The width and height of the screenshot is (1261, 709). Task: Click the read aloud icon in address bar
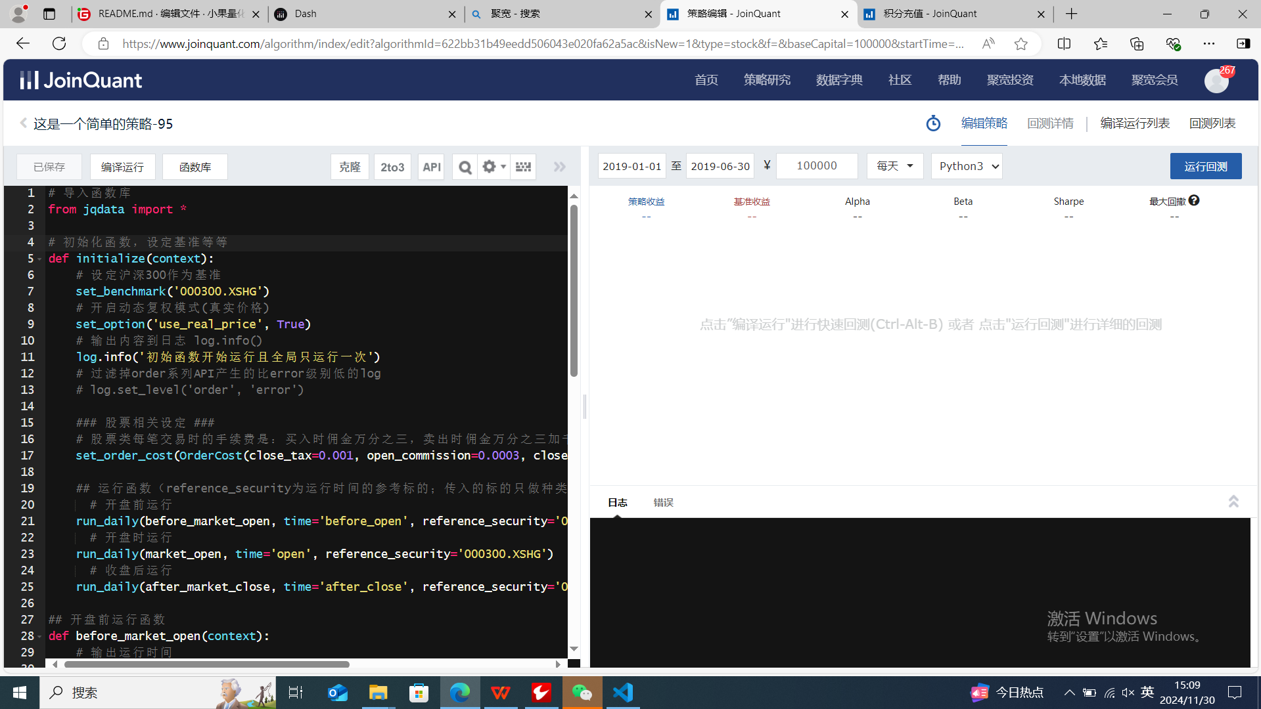point(988,43)
